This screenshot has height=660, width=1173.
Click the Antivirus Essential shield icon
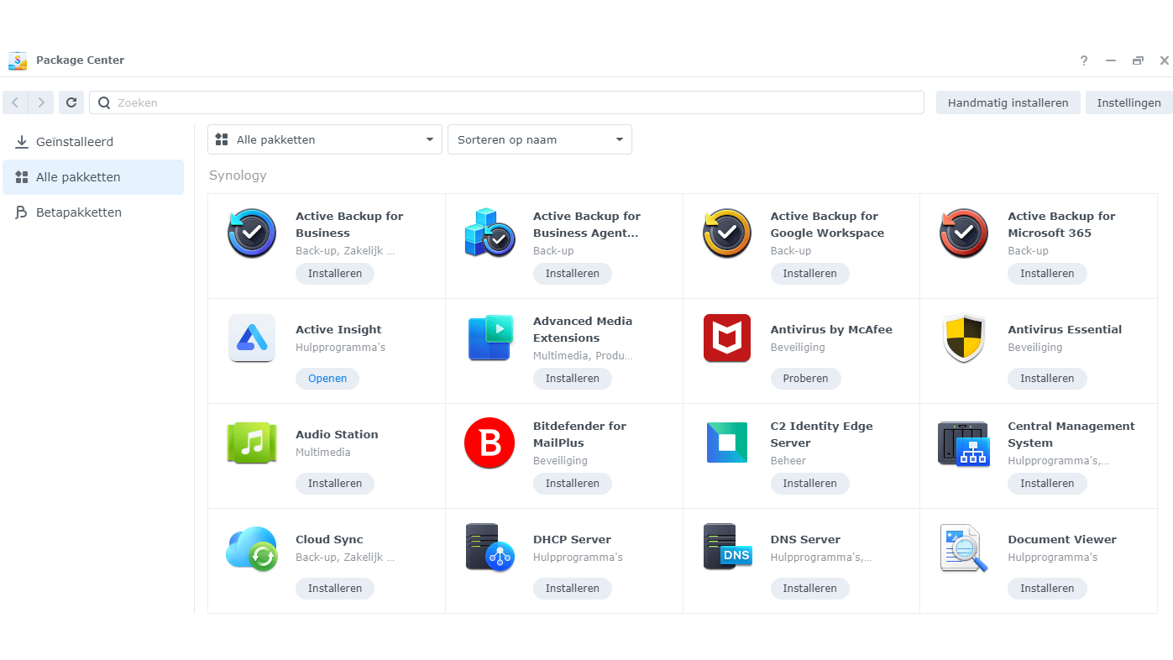pyautogui.click(x=964, y=338)
